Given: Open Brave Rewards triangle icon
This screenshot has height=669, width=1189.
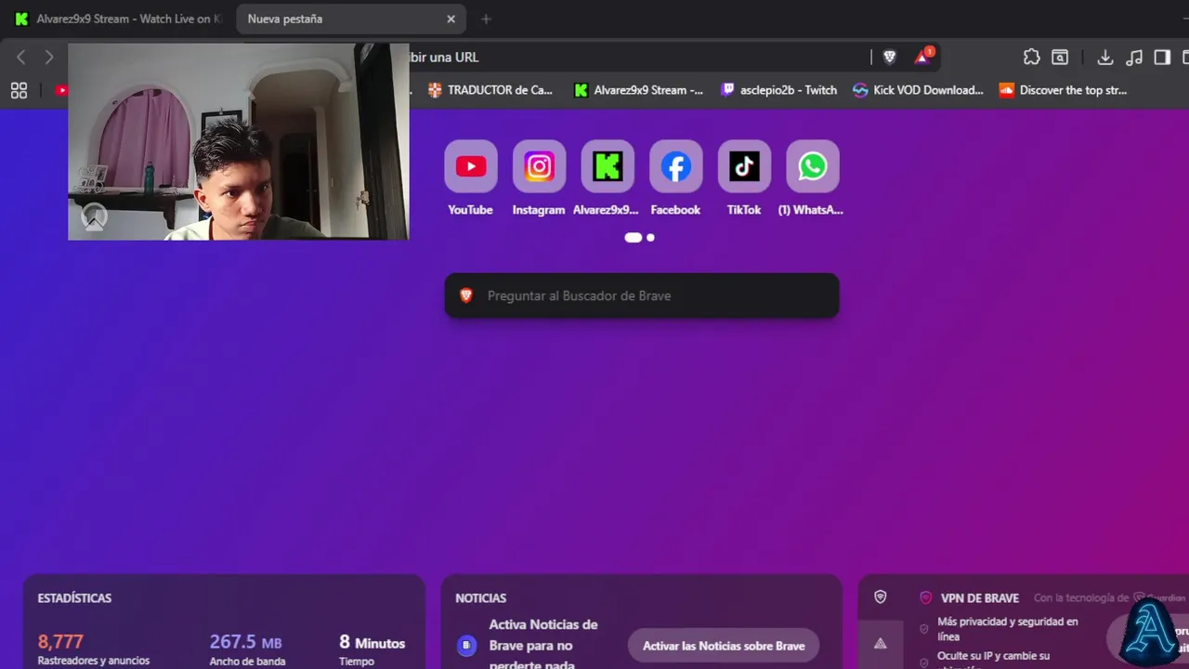Looking at the screenshot, I should click(x=922, y=57).
